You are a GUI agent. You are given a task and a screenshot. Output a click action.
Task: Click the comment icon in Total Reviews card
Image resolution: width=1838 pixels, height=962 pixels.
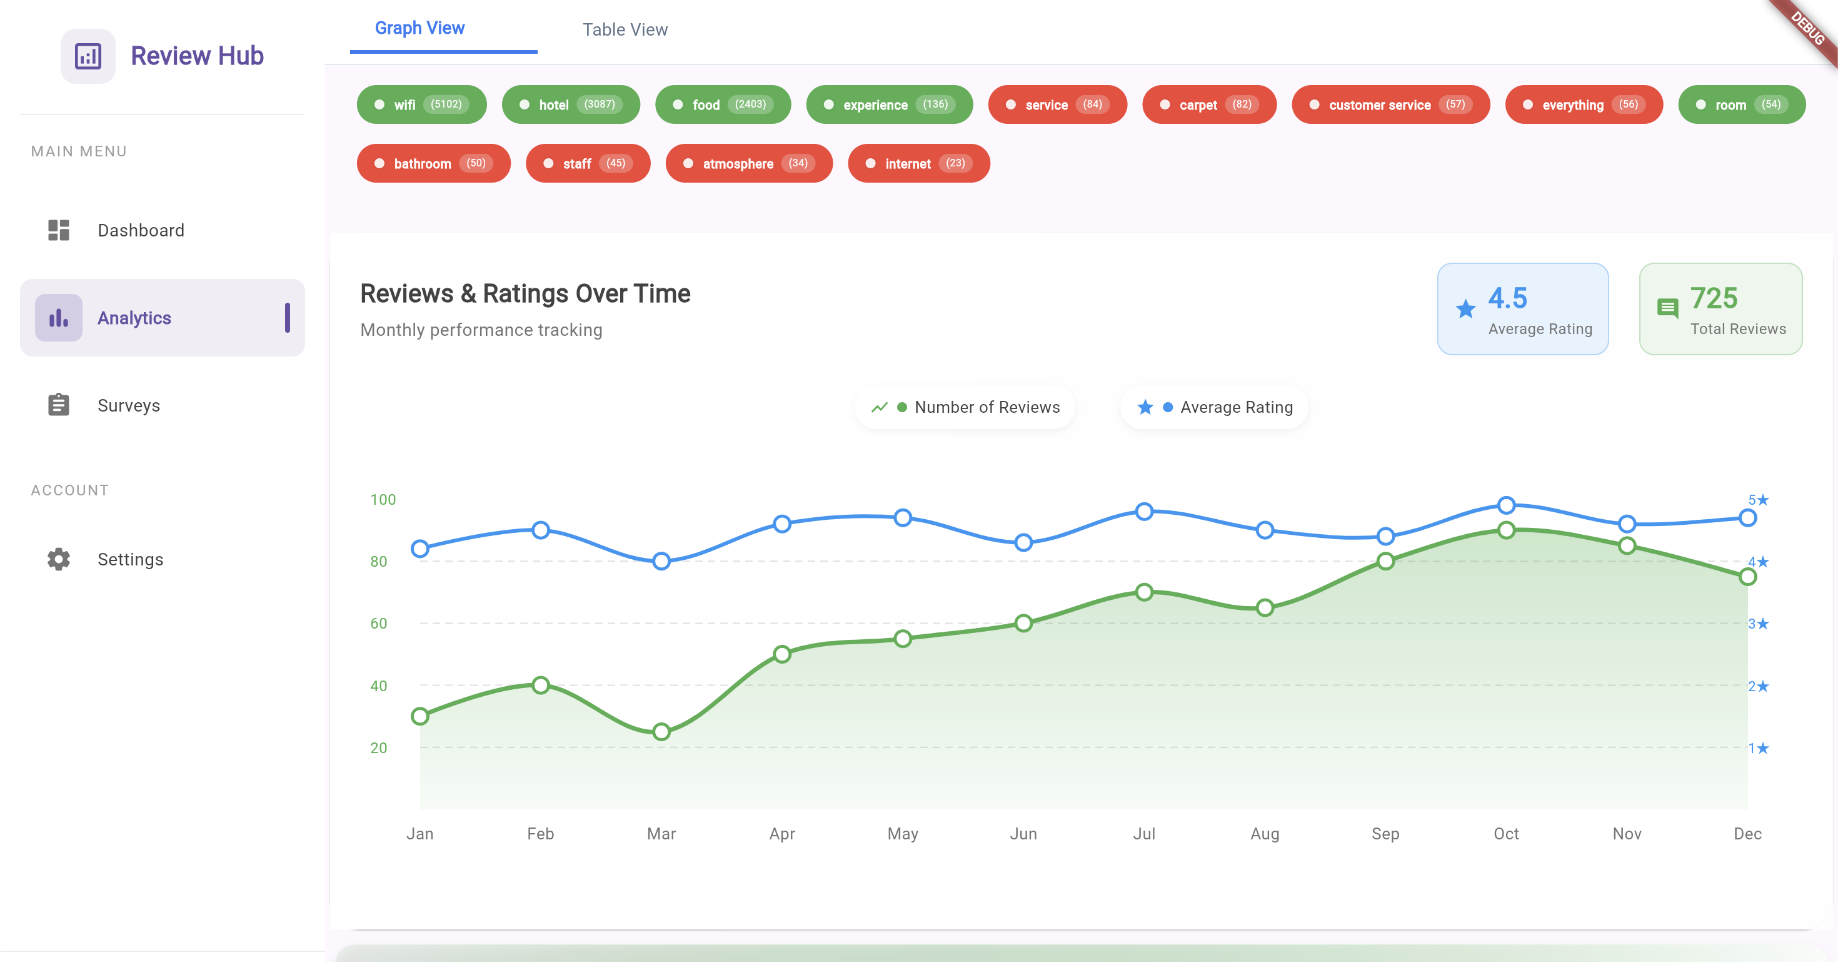[x=1667, y=308]
